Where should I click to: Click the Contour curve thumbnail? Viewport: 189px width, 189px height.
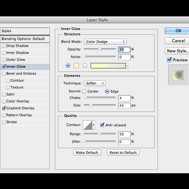pyautogui.click(x=88, y=125)
